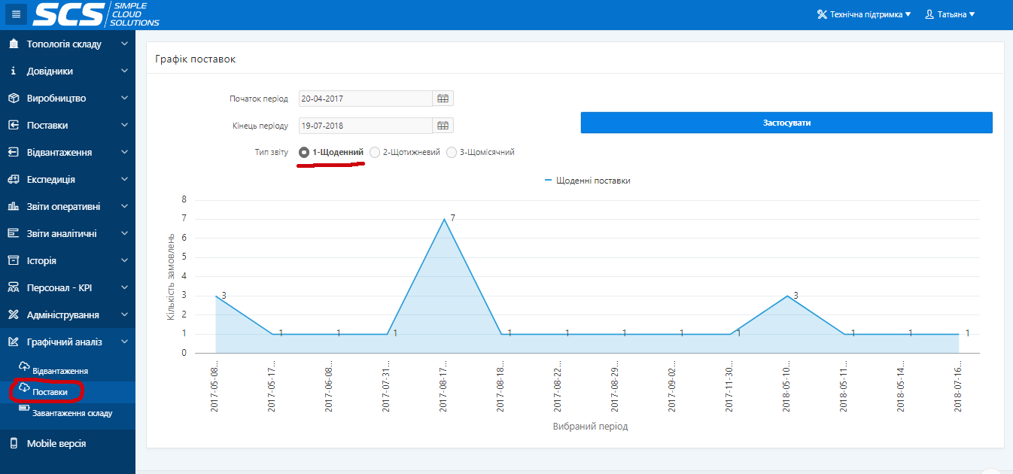Expand Довідники chevron
This screenshot has height=474, width=1013.
click(124, 71)
